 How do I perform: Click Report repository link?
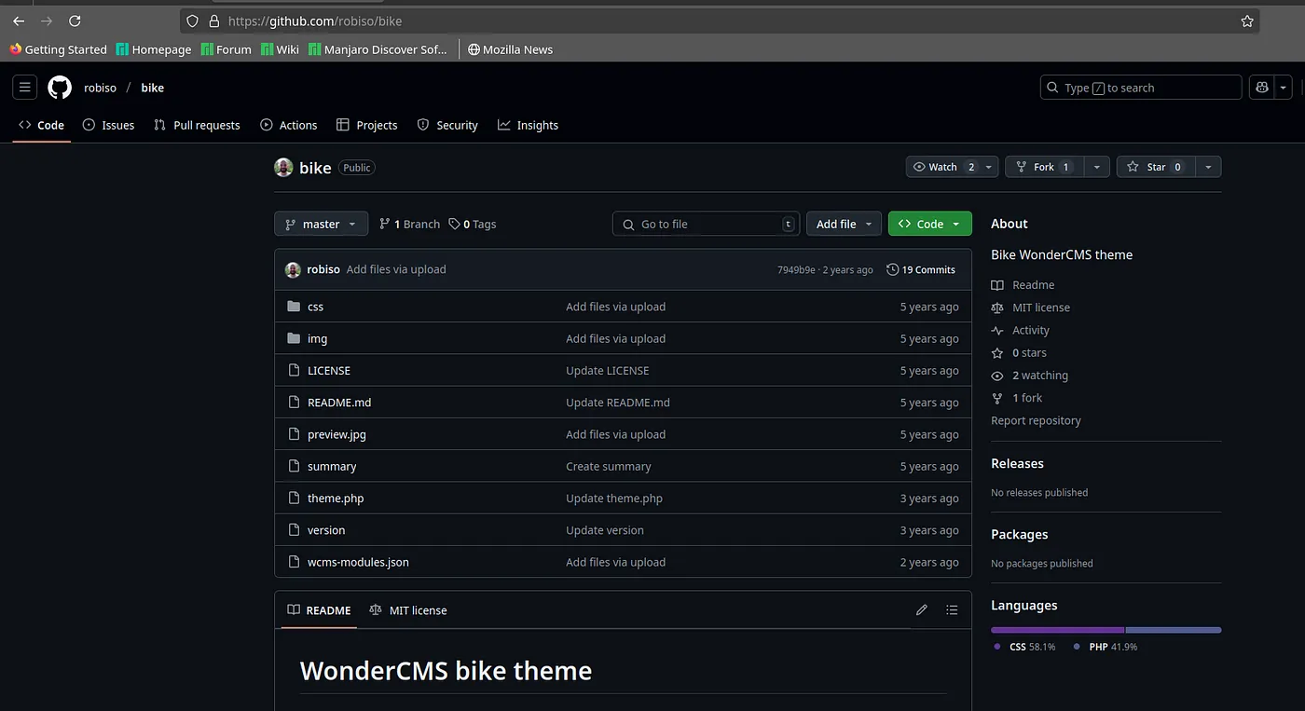click(x=1036, y=420)
